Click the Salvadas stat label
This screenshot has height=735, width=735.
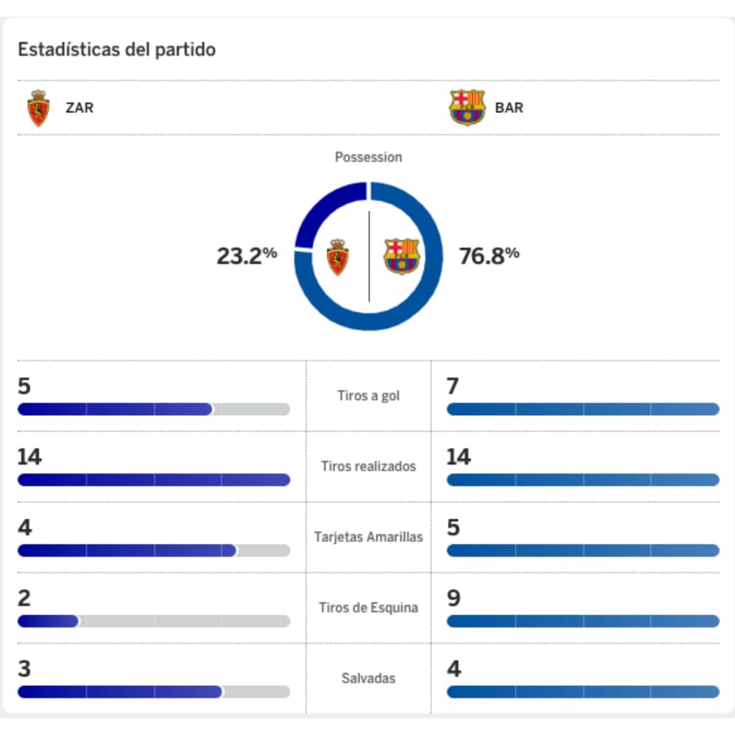pyautogui.click(x=368, y=679)
